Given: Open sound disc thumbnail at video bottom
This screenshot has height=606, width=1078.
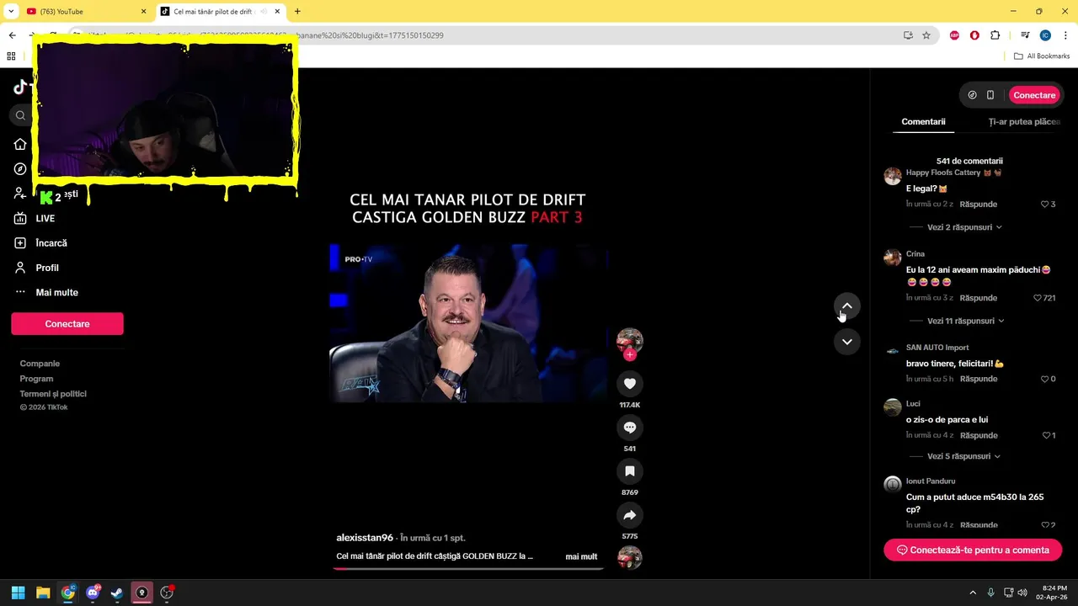Looking at the screenshot, I should click(x=629, y=557).
